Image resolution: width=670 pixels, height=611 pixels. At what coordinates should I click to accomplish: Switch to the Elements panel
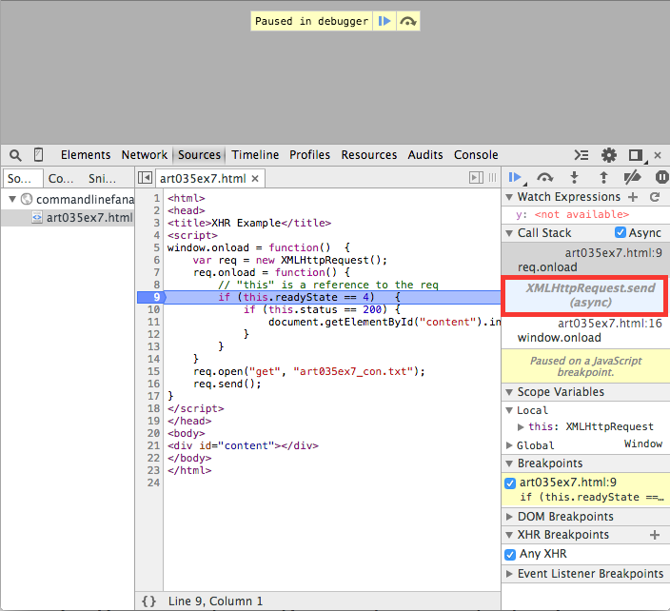86,155
